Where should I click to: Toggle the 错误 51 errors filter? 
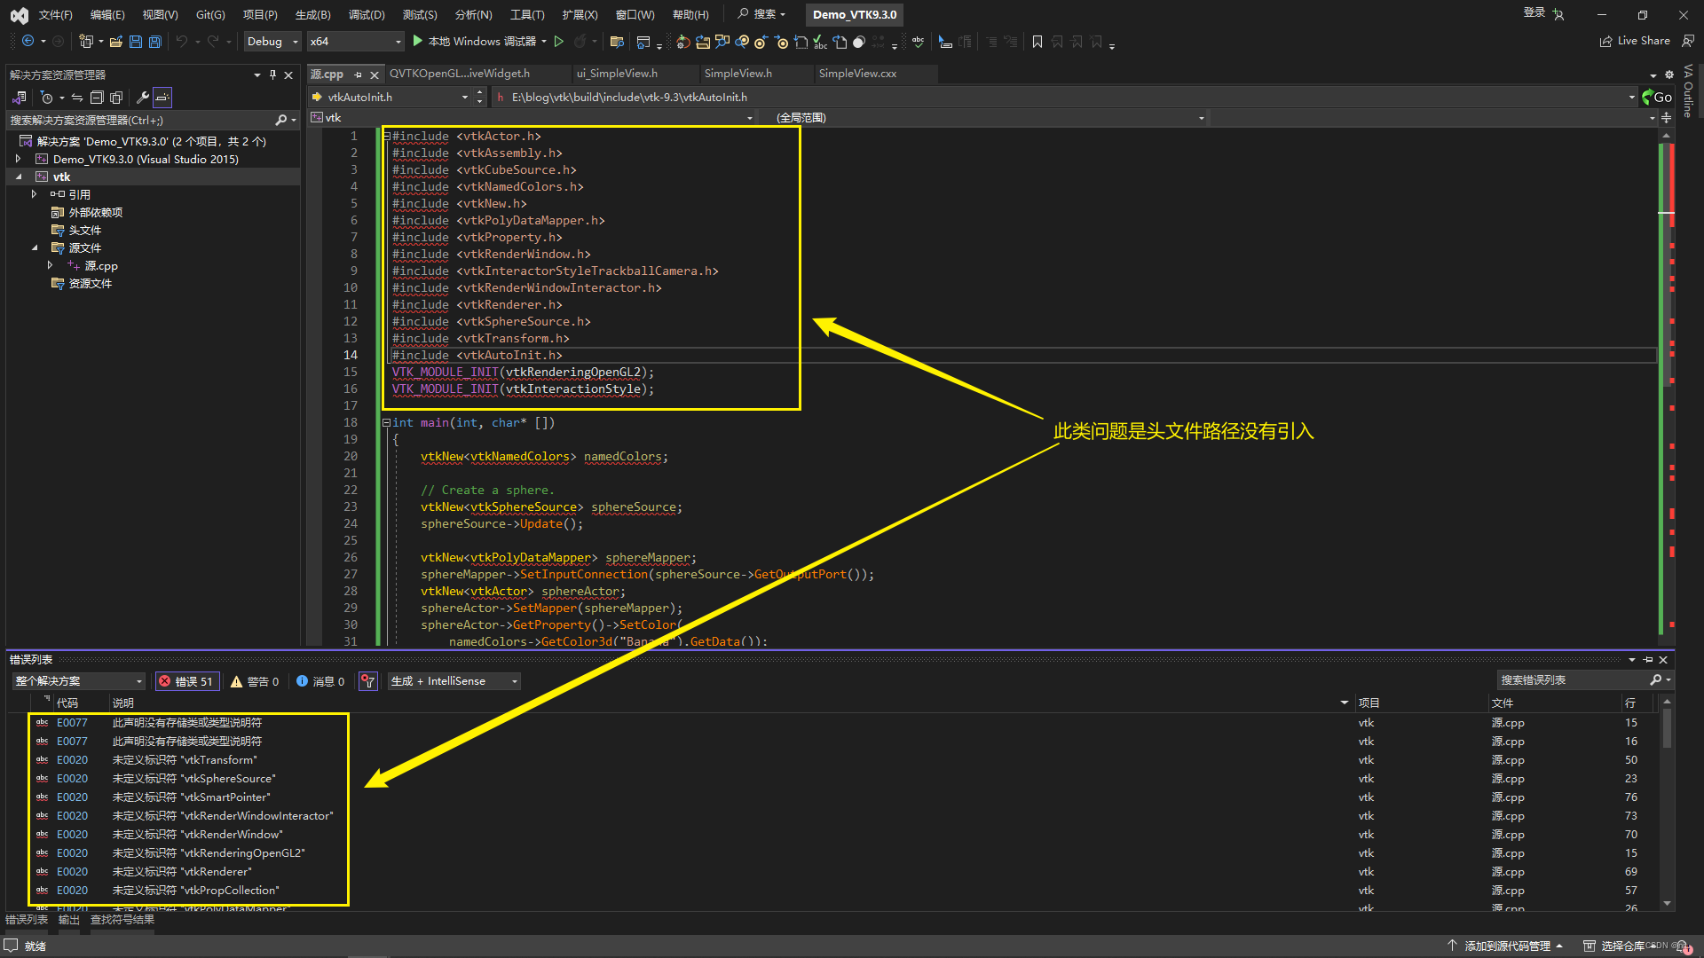186,681
